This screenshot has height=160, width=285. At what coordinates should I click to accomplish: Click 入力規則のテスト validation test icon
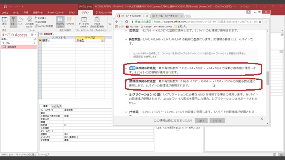coord(29,22)
